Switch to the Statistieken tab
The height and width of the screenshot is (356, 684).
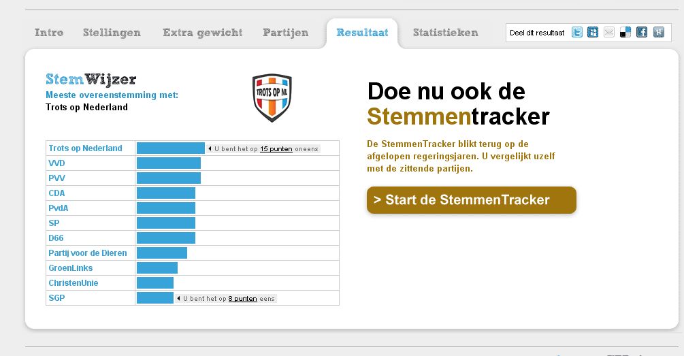[x=445, y=32]
